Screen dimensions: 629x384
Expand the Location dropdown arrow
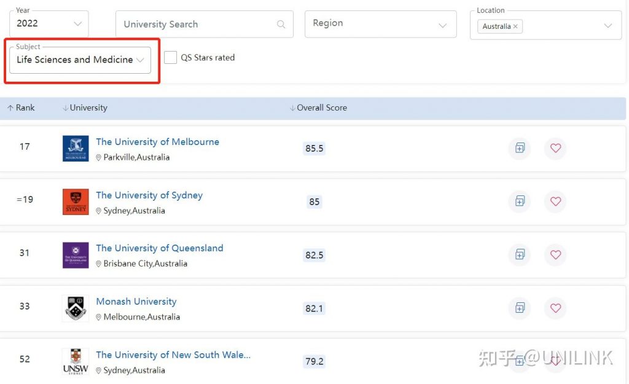click(x=608, y=26)
